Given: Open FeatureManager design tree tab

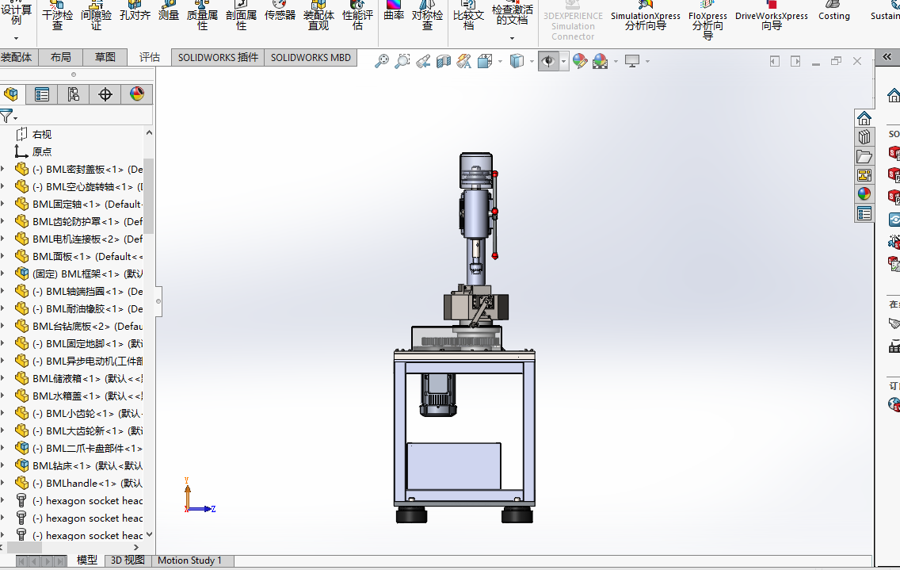Looking at the screenshot, I should click(11, 94).
